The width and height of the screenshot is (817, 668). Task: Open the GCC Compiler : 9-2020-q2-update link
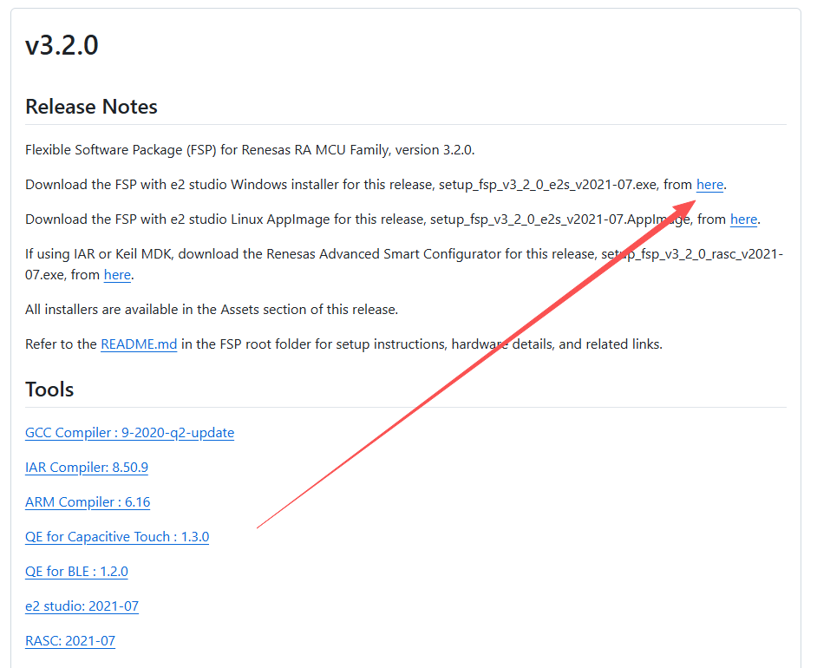[130, 433]
